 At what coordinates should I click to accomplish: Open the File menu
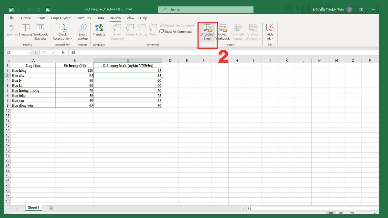[11, 18]
